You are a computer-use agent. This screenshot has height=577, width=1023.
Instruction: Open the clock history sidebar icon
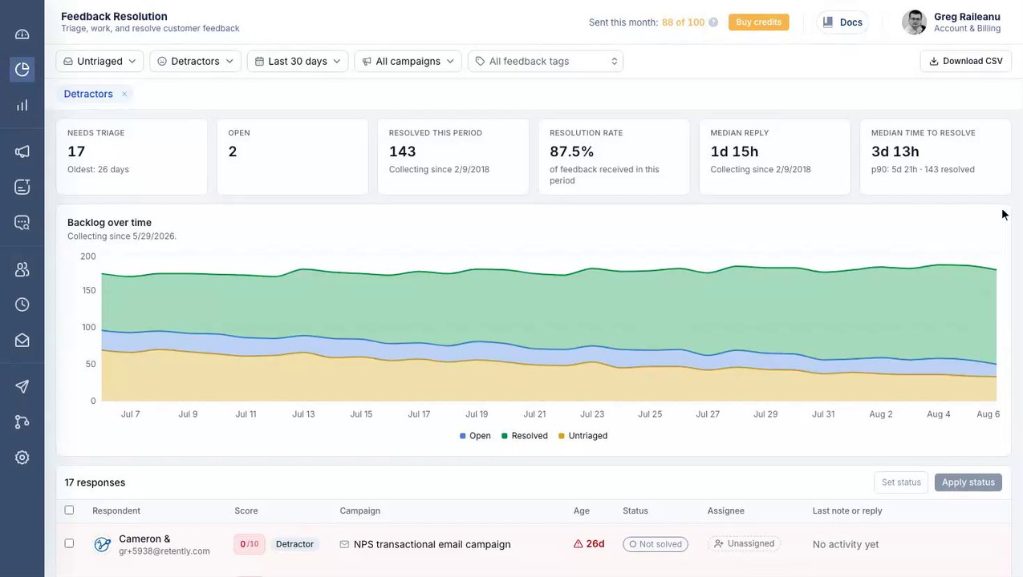[x=22, y=305]
